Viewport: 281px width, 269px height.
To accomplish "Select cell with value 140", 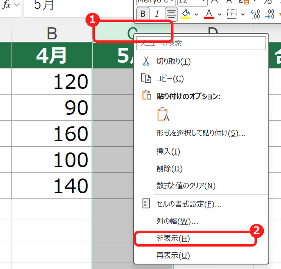I will (52, 185).
